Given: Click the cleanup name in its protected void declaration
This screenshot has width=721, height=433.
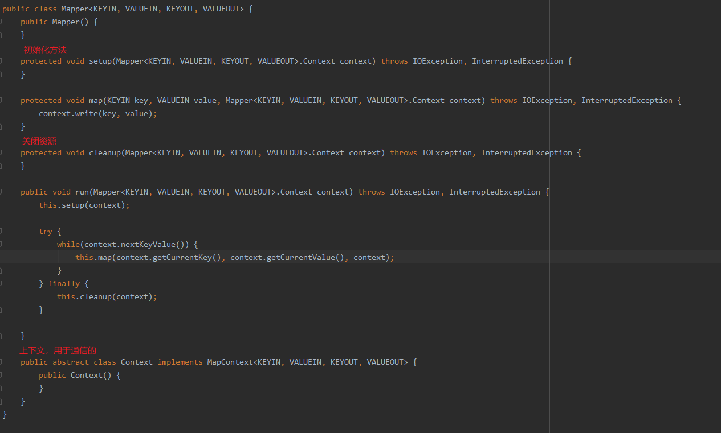Looking at the screenshot, I should [x=105, y=152].
